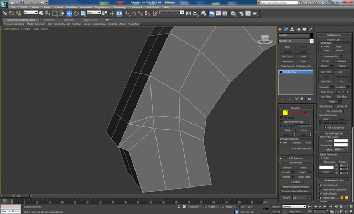Open the selection filter All dropdown
This screenshot has width=354, height=214.
[30, 13]
